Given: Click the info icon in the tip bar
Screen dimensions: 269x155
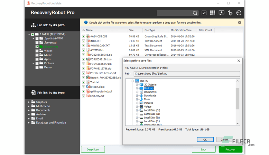Looking at the screenshot, I should pyautogui.click(x=86, y=22).
